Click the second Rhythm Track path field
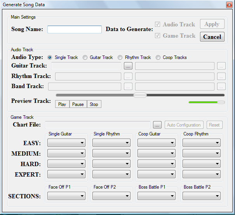This screenshot has width=235, height=215. click(x=175, y=76)
